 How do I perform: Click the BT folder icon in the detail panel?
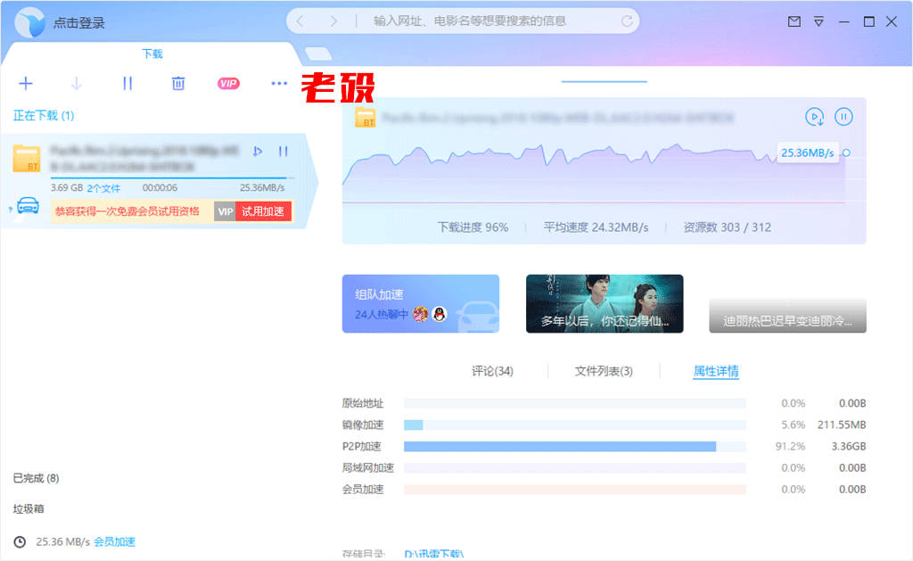point(366,118)
